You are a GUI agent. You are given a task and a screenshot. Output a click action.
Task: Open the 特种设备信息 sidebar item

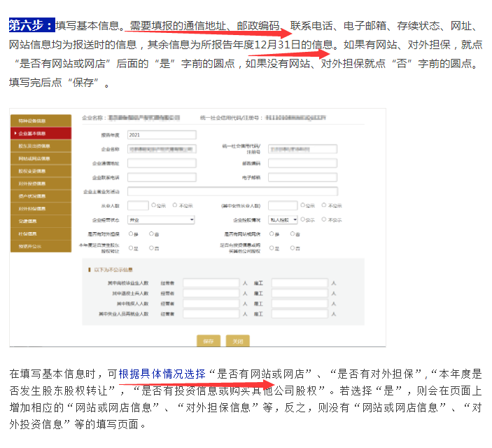click(x=41, y=120)
